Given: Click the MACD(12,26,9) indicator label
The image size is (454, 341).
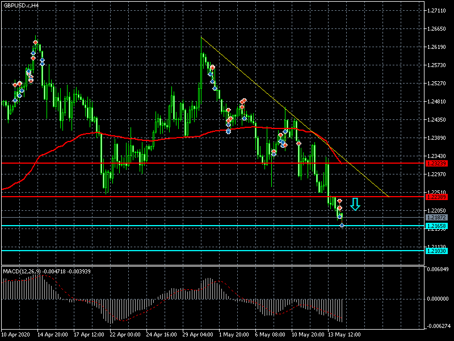Looking at the screenshot, I should pos(22,272).
